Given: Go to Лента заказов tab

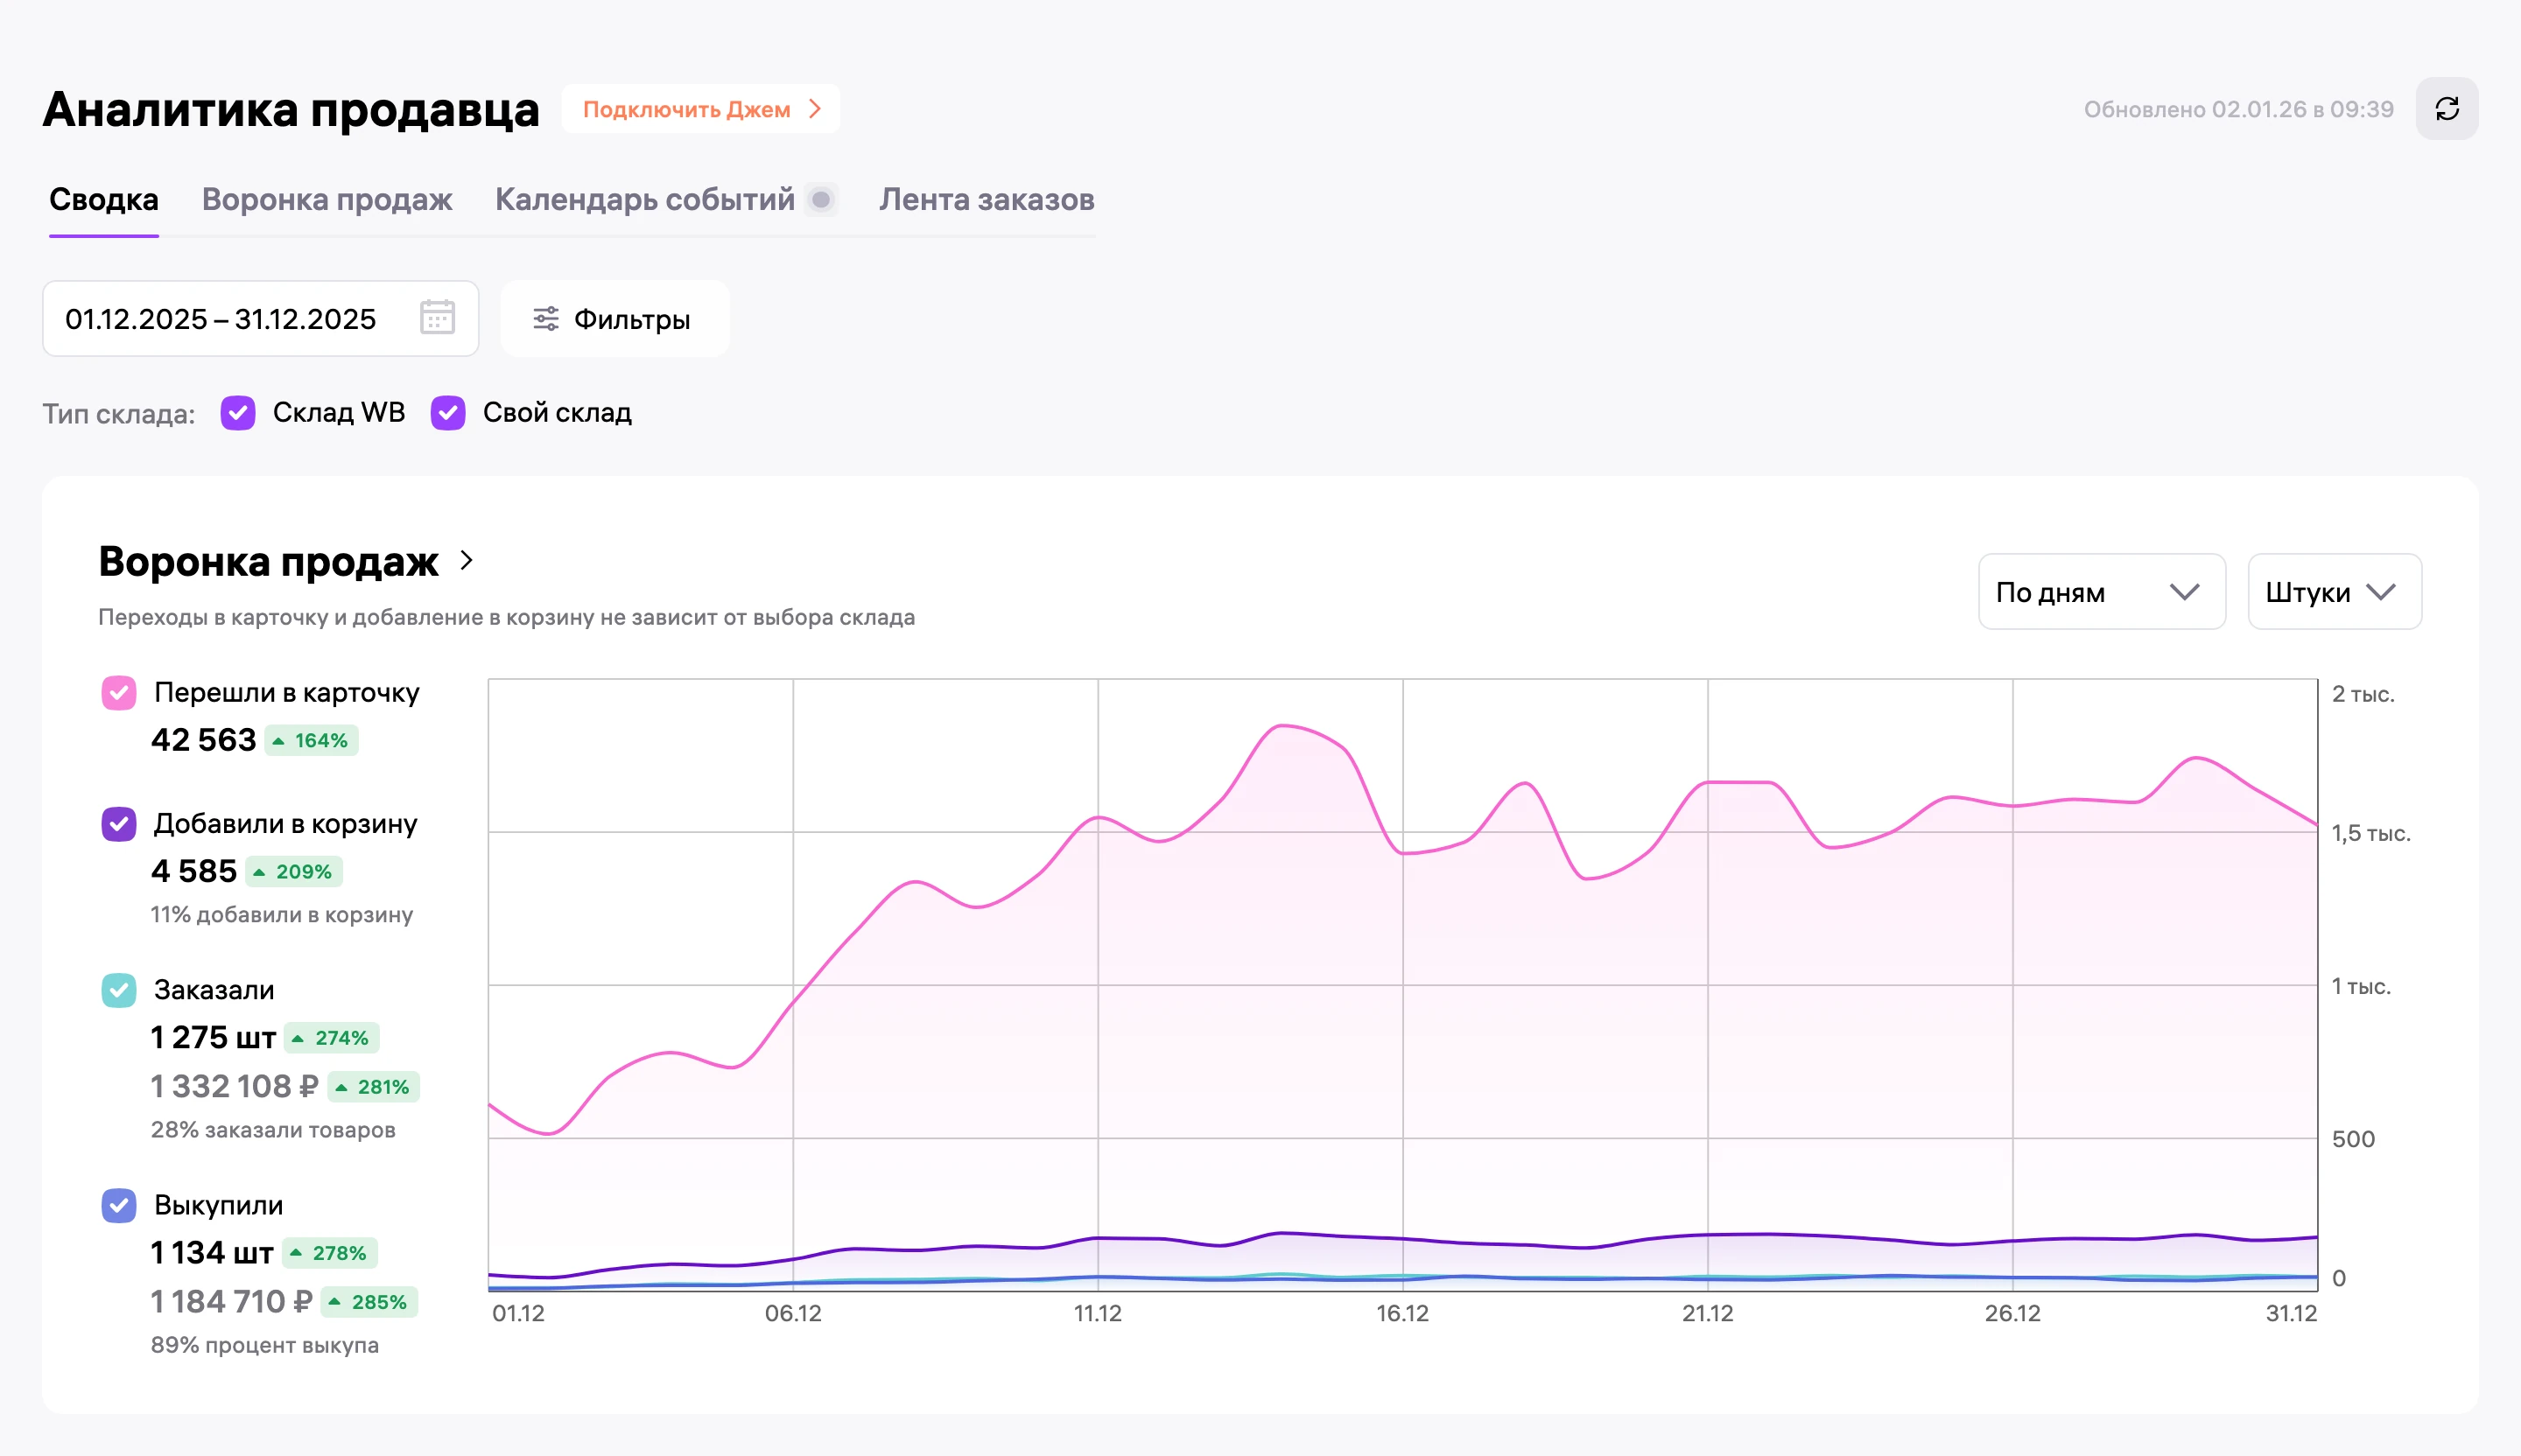Looking at the screenshot, I should (987, 199).
